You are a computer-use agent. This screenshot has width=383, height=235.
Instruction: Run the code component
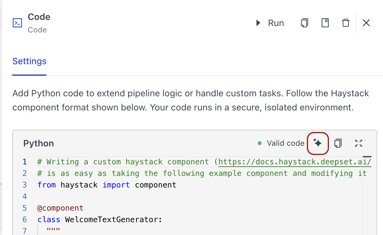click(270, 23)
